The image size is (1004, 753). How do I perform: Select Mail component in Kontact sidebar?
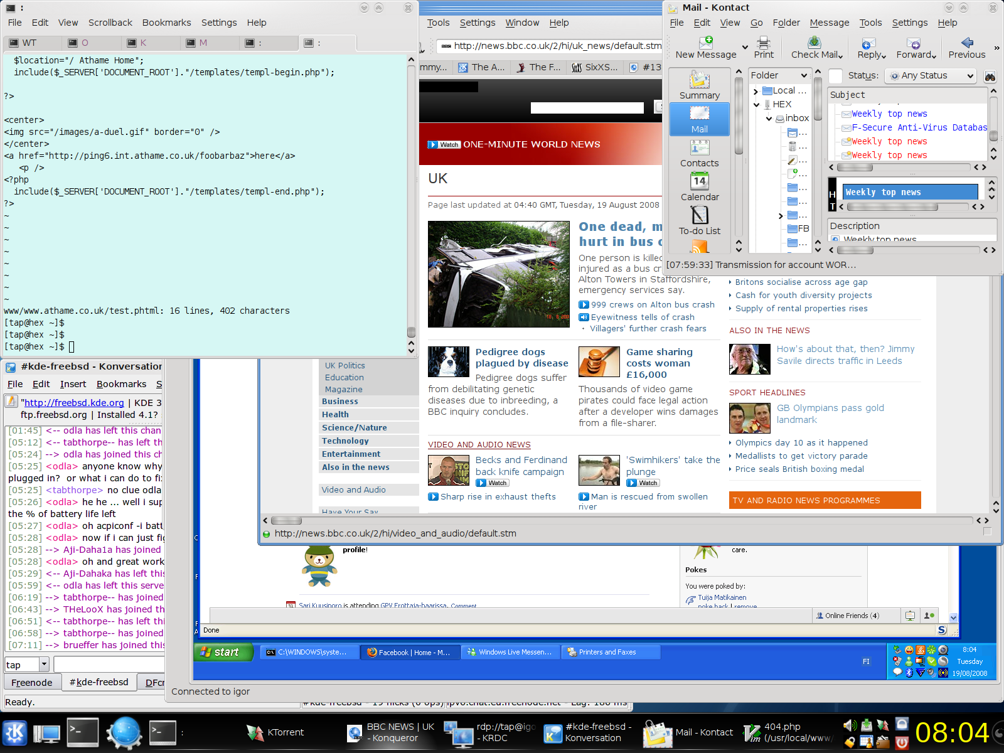tap(700, 119)
